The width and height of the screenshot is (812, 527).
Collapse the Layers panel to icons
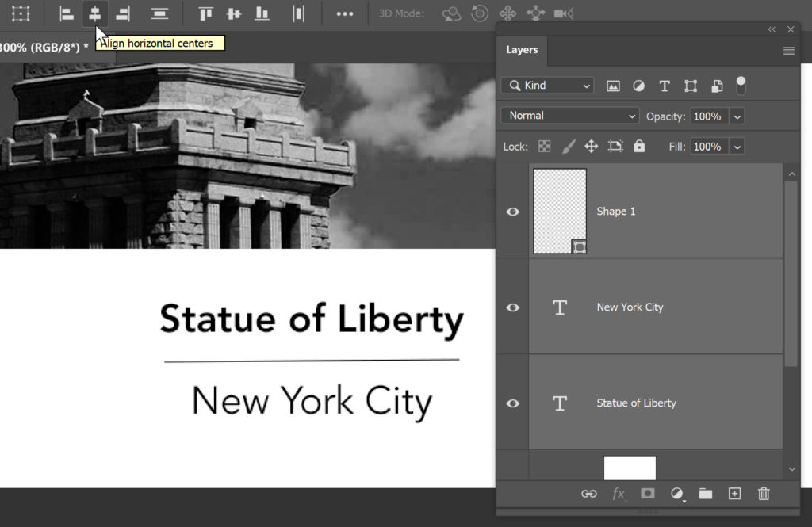(x=772, y=29)
